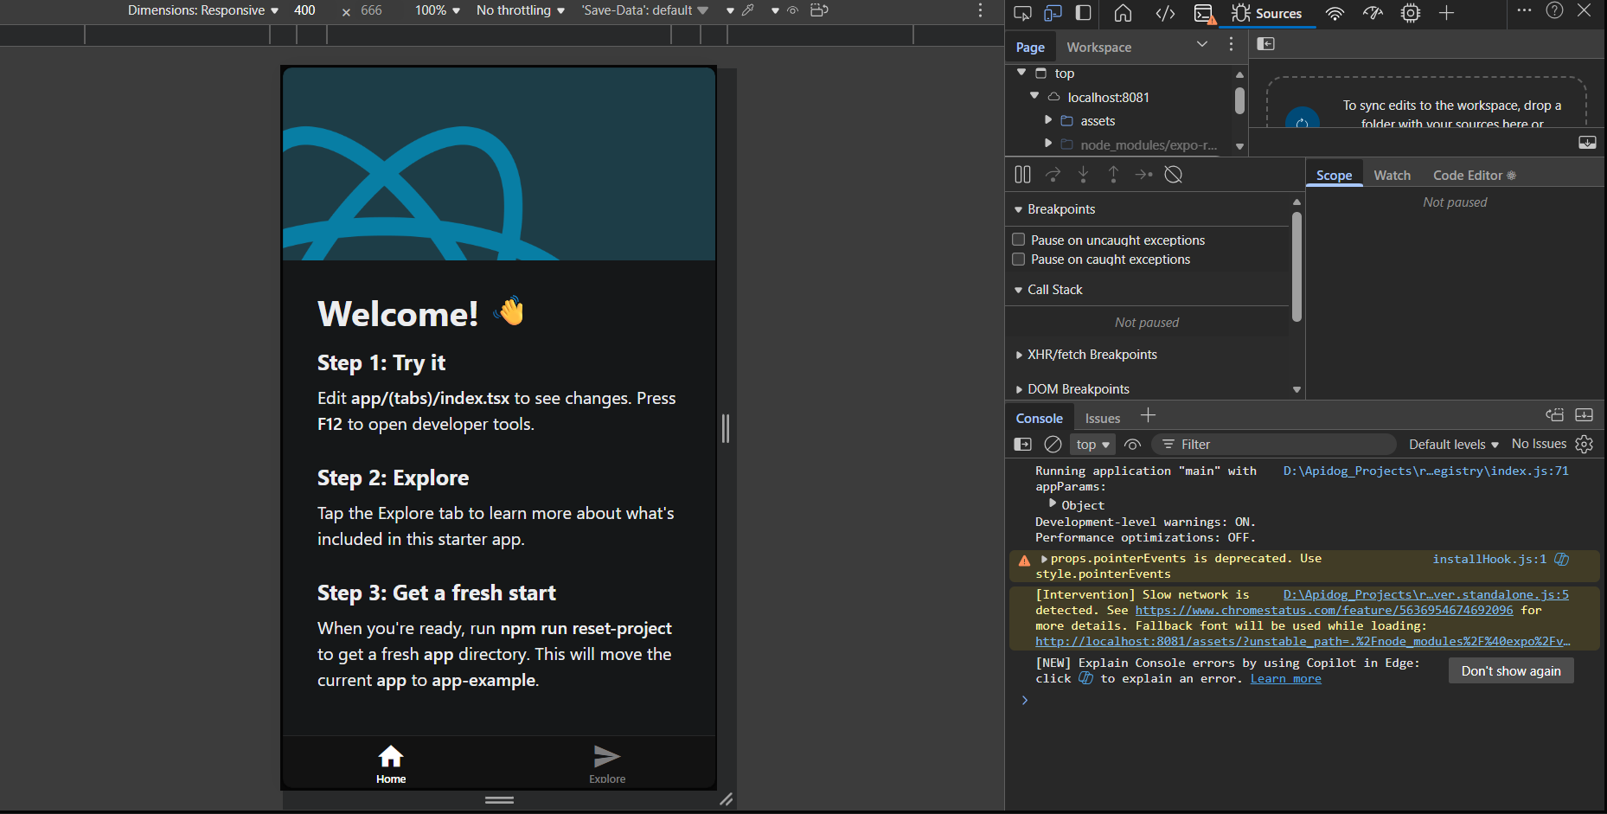The image size is (1607, 814).
Task: Toggle the live expression eye icon
Action: pyautogui.click(x=1132, y=444)
